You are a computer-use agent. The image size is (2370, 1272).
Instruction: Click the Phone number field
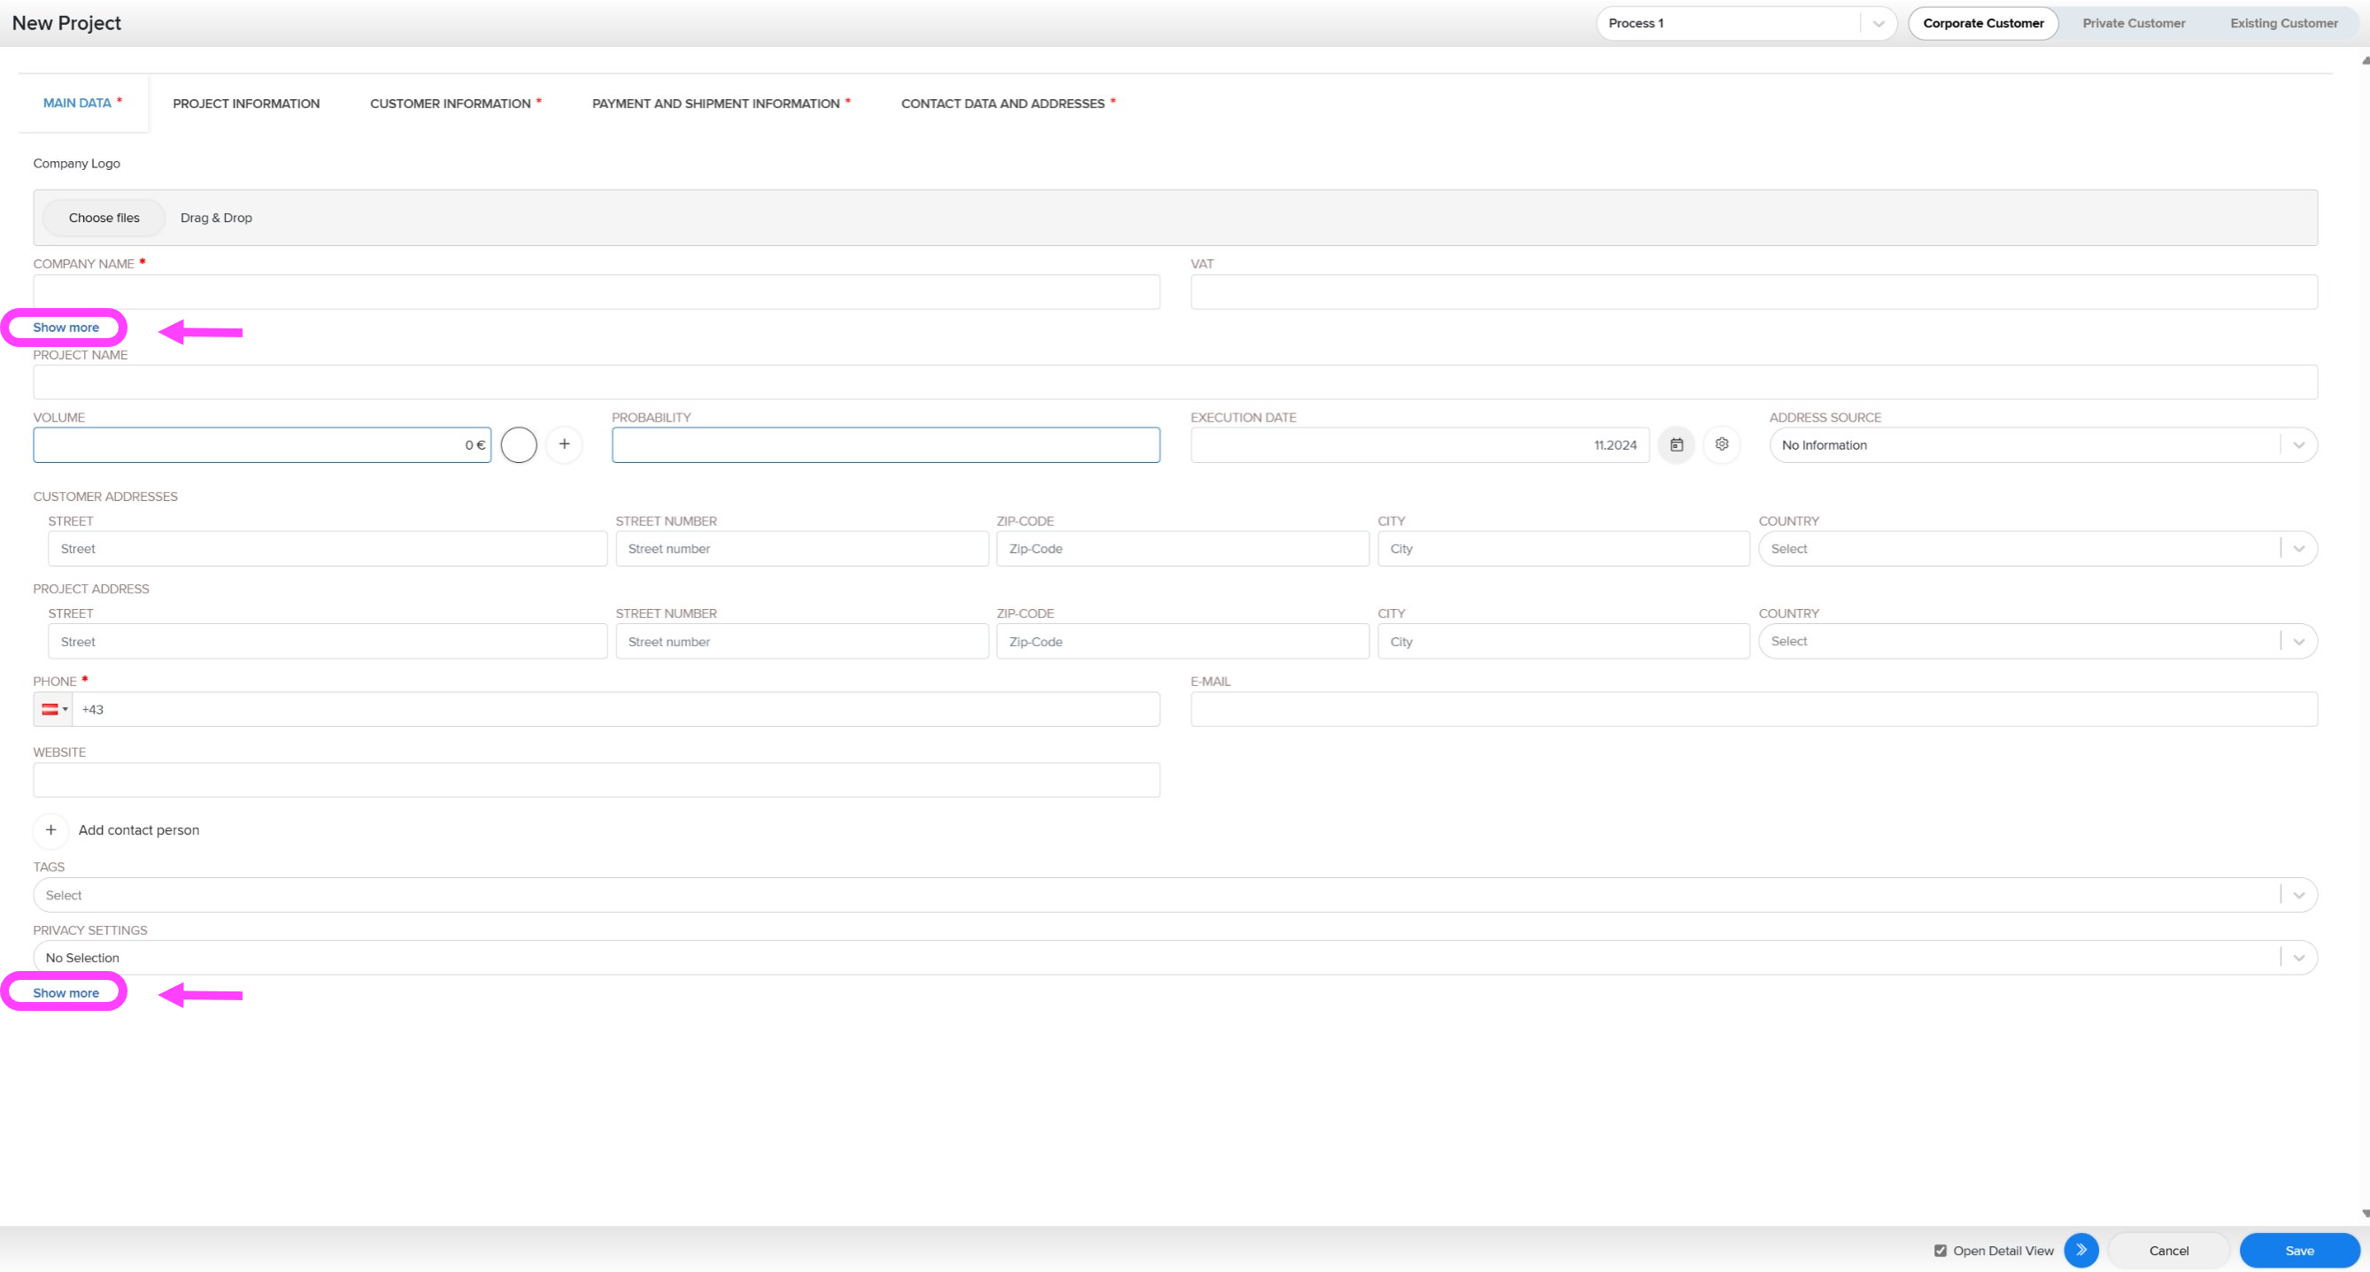tap(616, 709)
